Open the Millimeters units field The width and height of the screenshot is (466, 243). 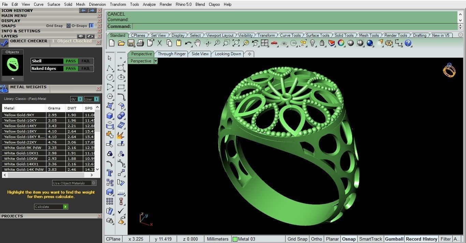pyautogui.click(x=217, y=239)
